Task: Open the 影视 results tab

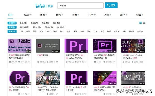Action: 59,15
